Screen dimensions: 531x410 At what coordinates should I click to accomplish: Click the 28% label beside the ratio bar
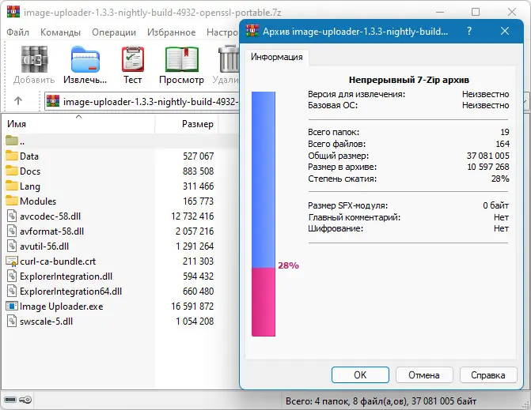tap(288, 265)
